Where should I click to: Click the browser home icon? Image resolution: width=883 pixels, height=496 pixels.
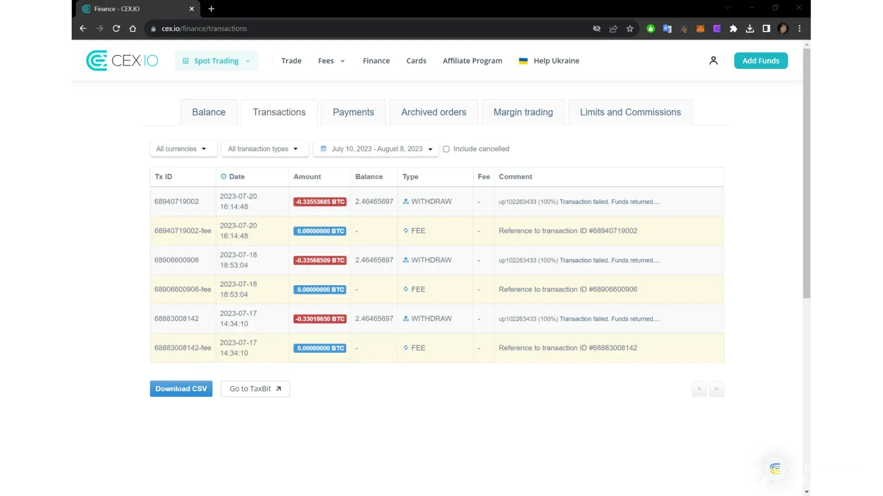tap(133, 29)
